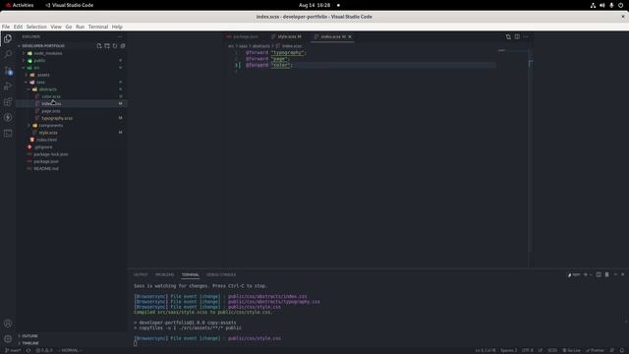This screenshot has height=354, width=629.
Task: Click Prettier in the status bar
Action: pos(595,350)
